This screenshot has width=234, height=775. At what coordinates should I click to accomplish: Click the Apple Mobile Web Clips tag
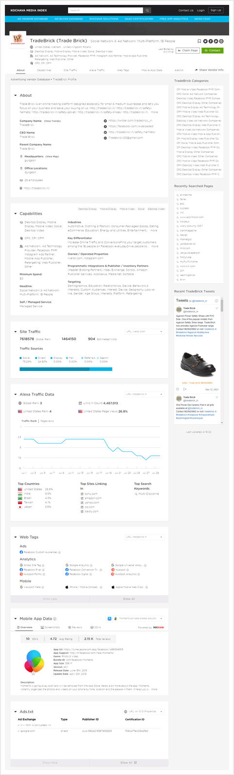[127, 587]
